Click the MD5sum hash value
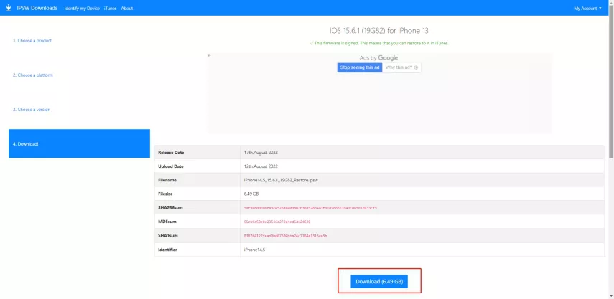The width and height of the screenshot is (614, 299). 277,222
